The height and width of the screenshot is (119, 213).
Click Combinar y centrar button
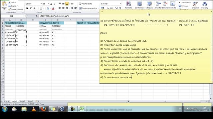[x=88, y=8]
